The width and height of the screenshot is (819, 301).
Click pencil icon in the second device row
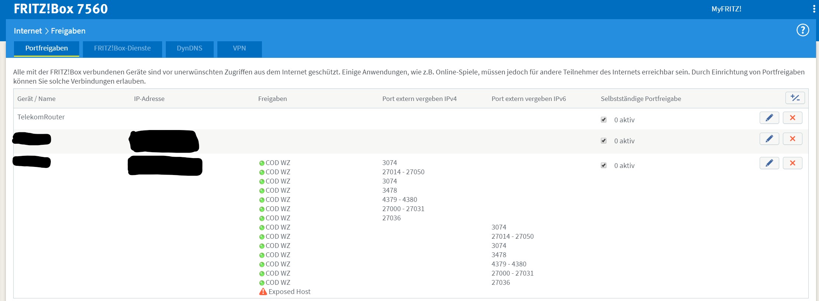[x=769, y=139]
